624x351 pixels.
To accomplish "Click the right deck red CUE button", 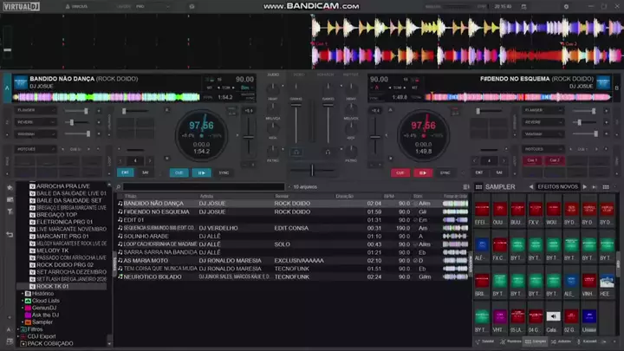I will coord(400,172).
